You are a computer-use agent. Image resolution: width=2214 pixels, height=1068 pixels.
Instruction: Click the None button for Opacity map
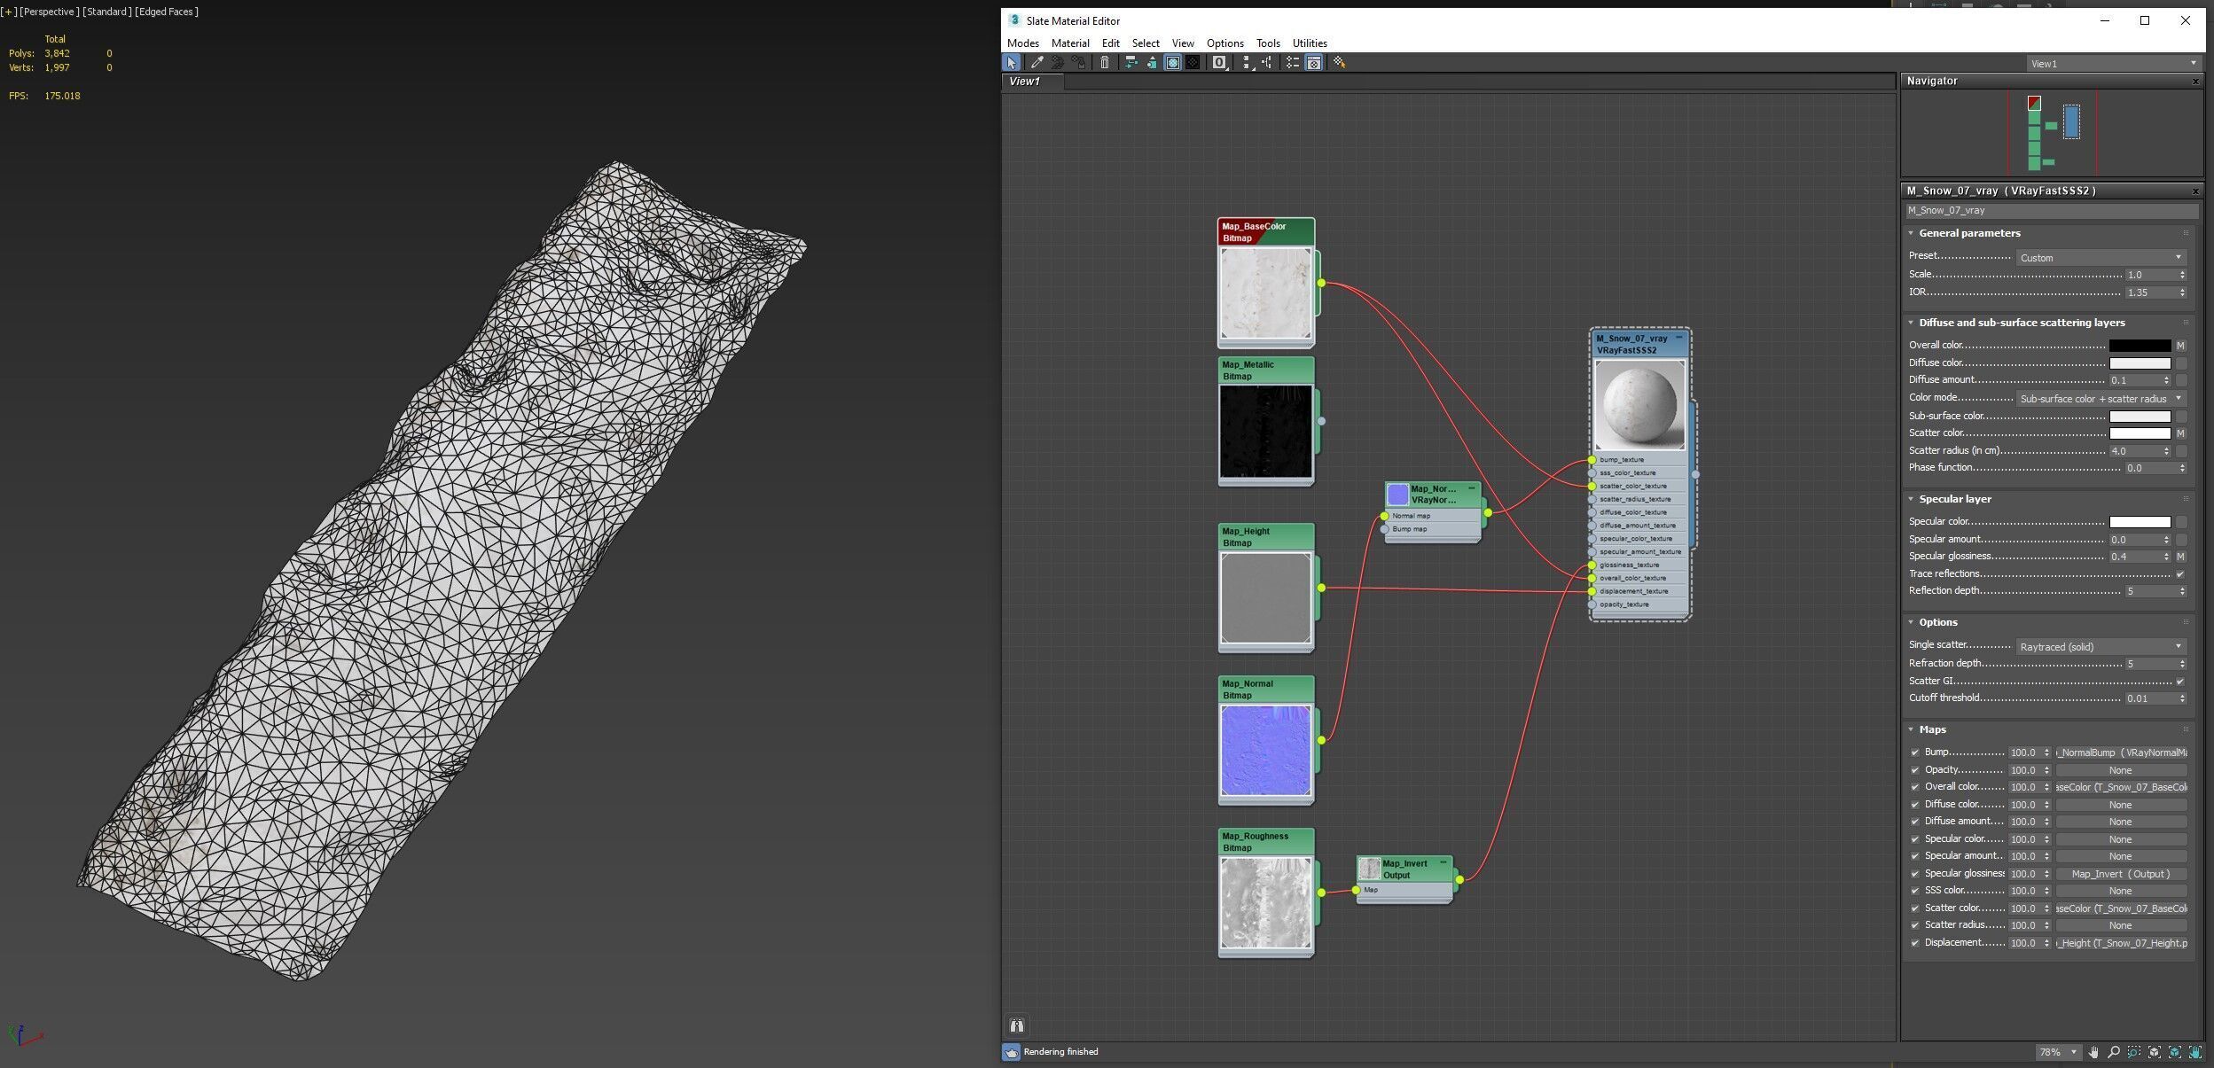point(2120,770)
